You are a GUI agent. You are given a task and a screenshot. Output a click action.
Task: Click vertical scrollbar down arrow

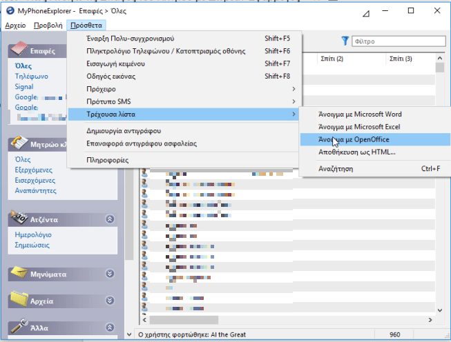440,310
